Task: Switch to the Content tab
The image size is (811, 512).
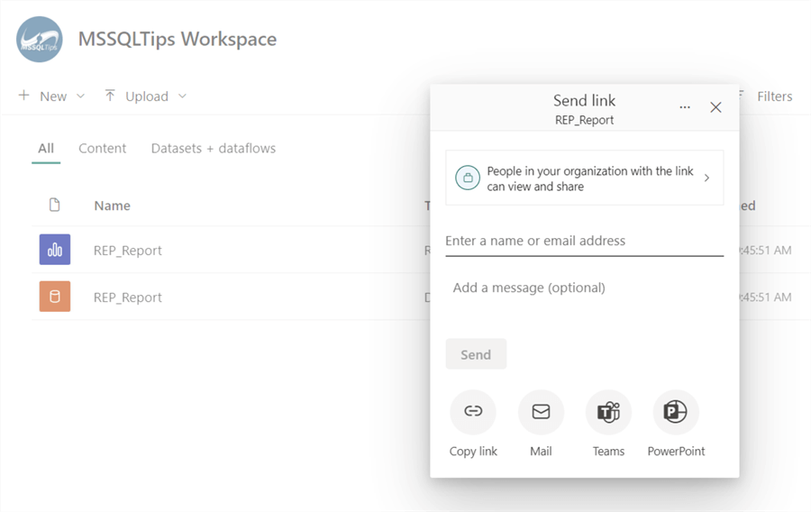Action: pyautogui.click(x=103, y=149)
